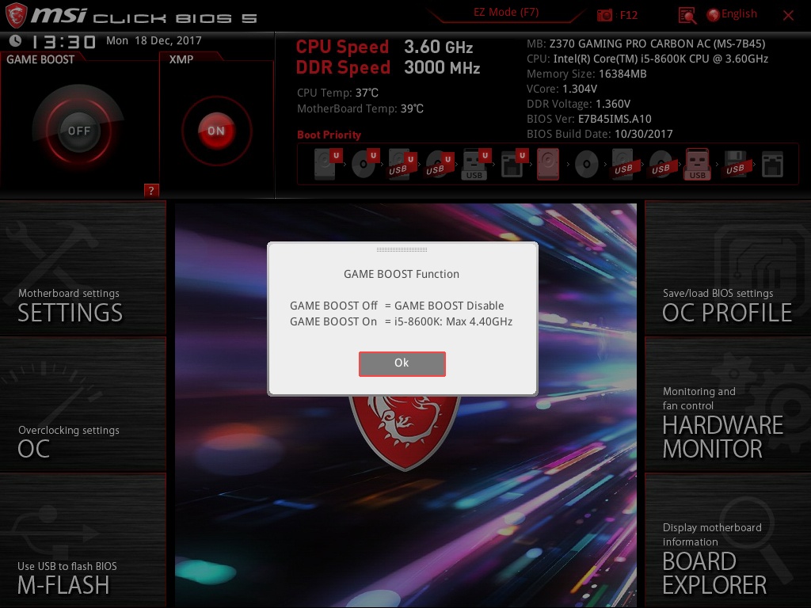Select UEFI USB CD/DVD boot icon

point(439,164)
